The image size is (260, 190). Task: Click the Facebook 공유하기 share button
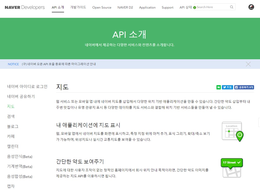(x=244, y=87)
